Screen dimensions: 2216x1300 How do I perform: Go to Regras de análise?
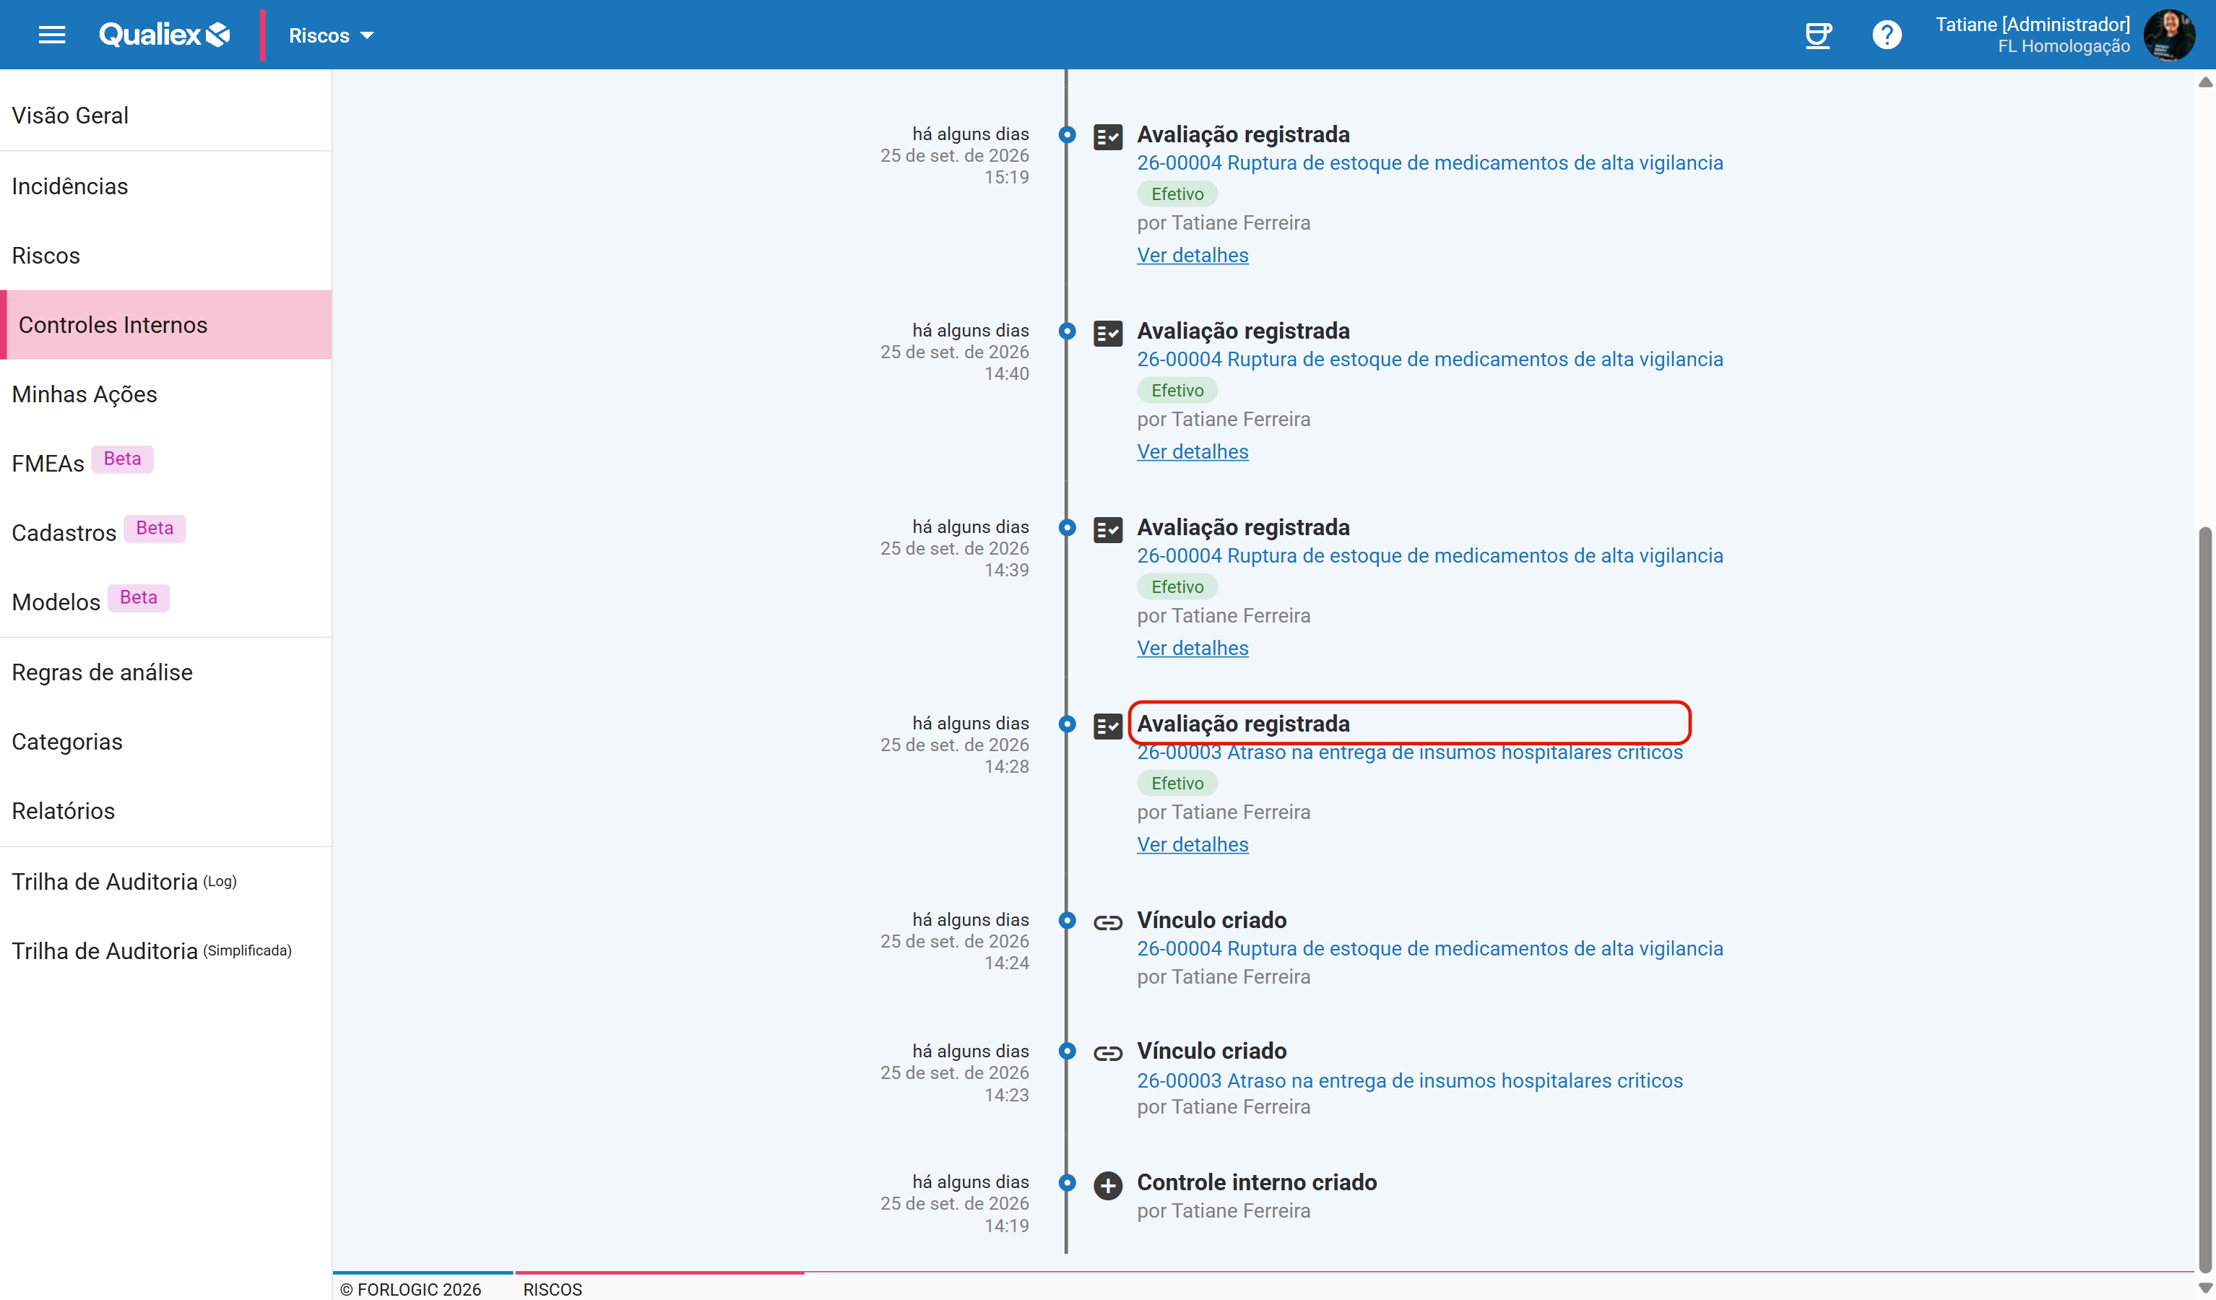166,672
